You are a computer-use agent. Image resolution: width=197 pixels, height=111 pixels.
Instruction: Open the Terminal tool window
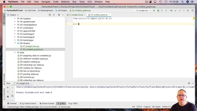[x=12, y=104]
